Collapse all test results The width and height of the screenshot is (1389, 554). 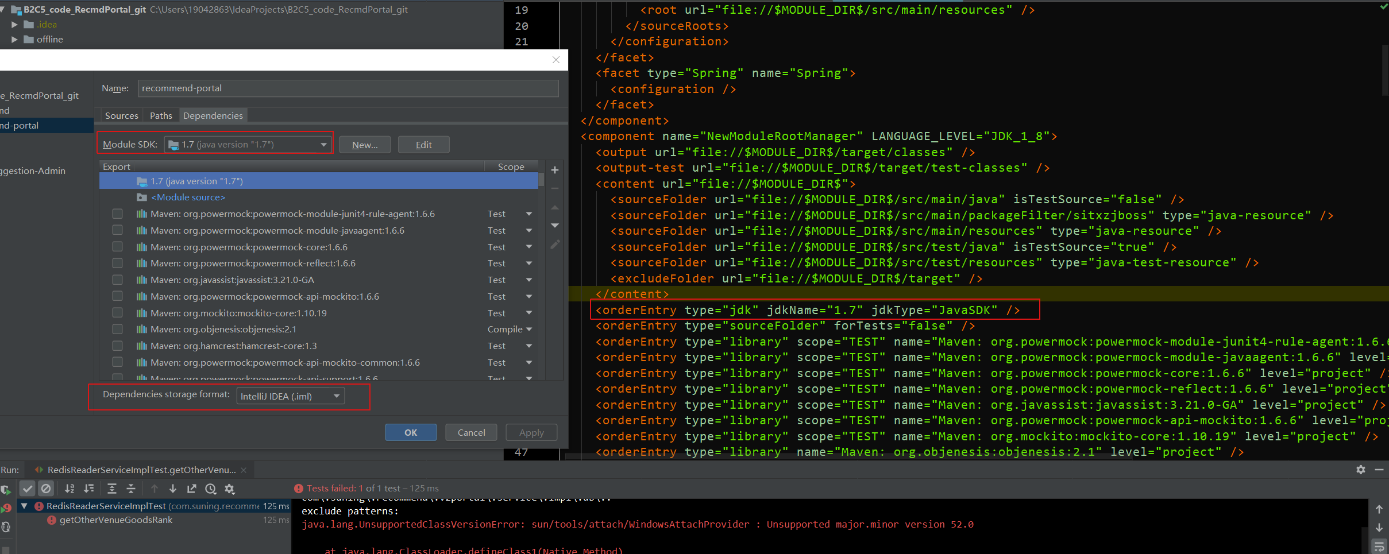tap(131, 489)
